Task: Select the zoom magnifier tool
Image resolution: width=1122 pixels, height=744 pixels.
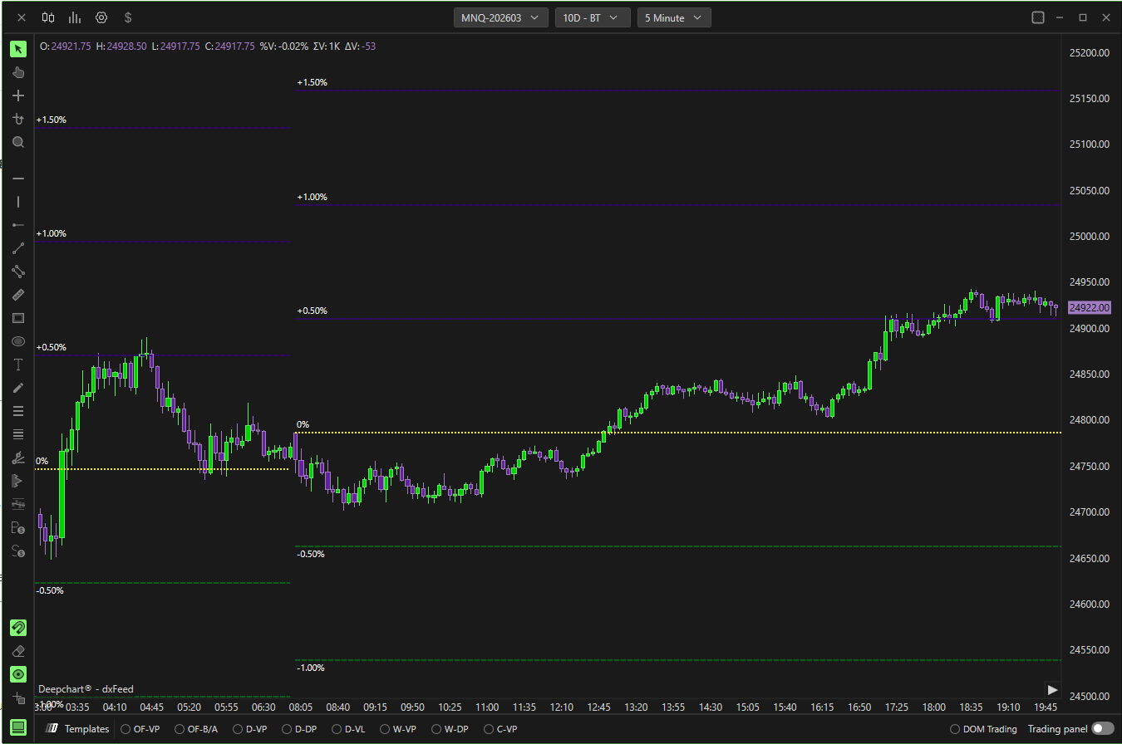Action: 18,142
